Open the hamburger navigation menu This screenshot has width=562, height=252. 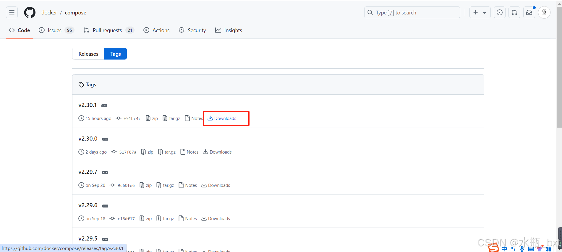click(12, 12)
